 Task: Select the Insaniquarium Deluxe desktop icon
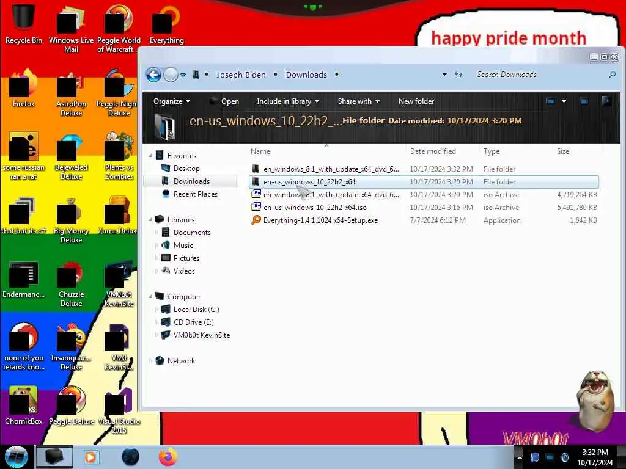(x=71, y=346)
